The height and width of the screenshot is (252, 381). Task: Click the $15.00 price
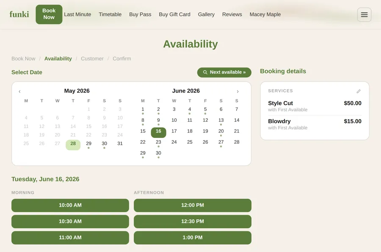click(x=353, y=121)
